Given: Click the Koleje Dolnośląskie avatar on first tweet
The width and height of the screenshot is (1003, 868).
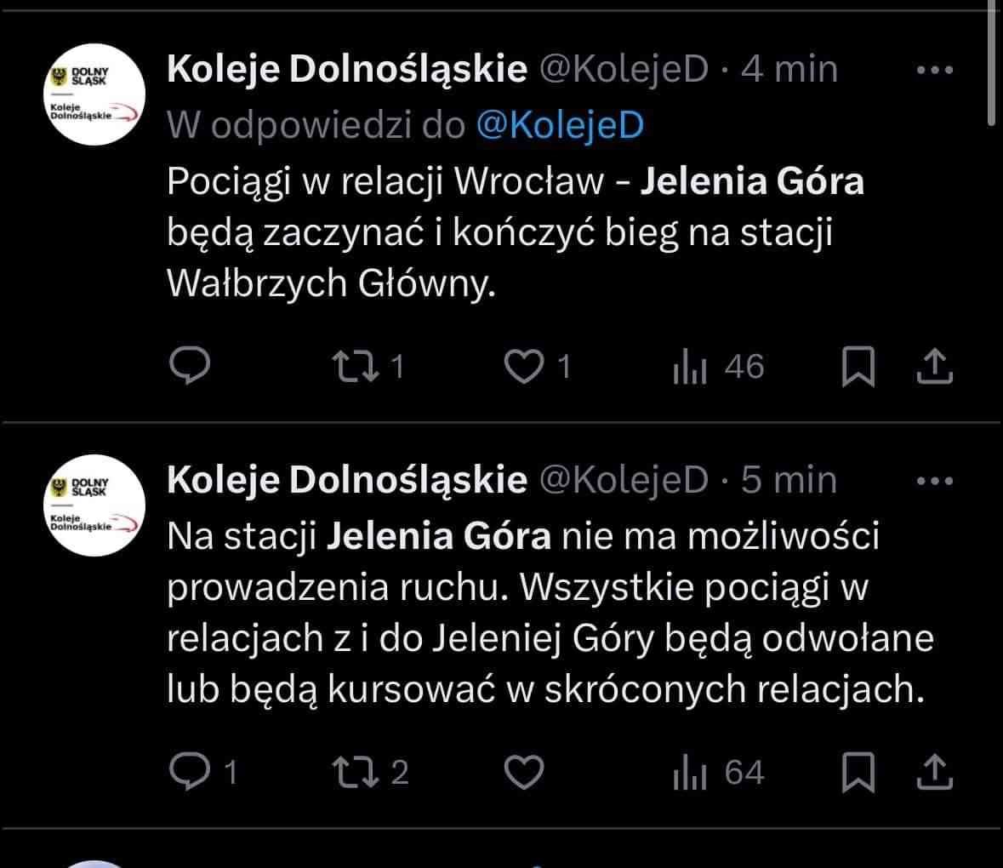Looking at the screenshot, I should pyautogui.click(x=93, y=94).
